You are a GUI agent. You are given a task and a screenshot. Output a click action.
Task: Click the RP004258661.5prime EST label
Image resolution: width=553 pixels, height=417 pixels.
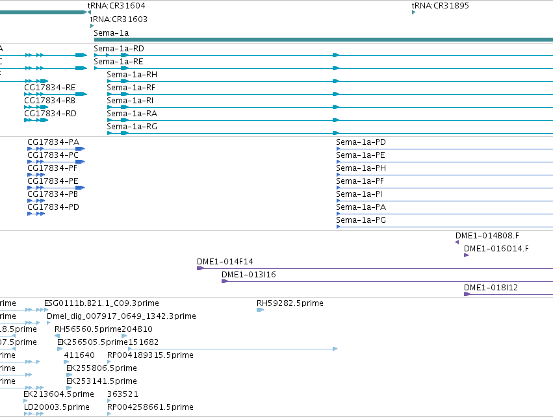coord(150,407)
